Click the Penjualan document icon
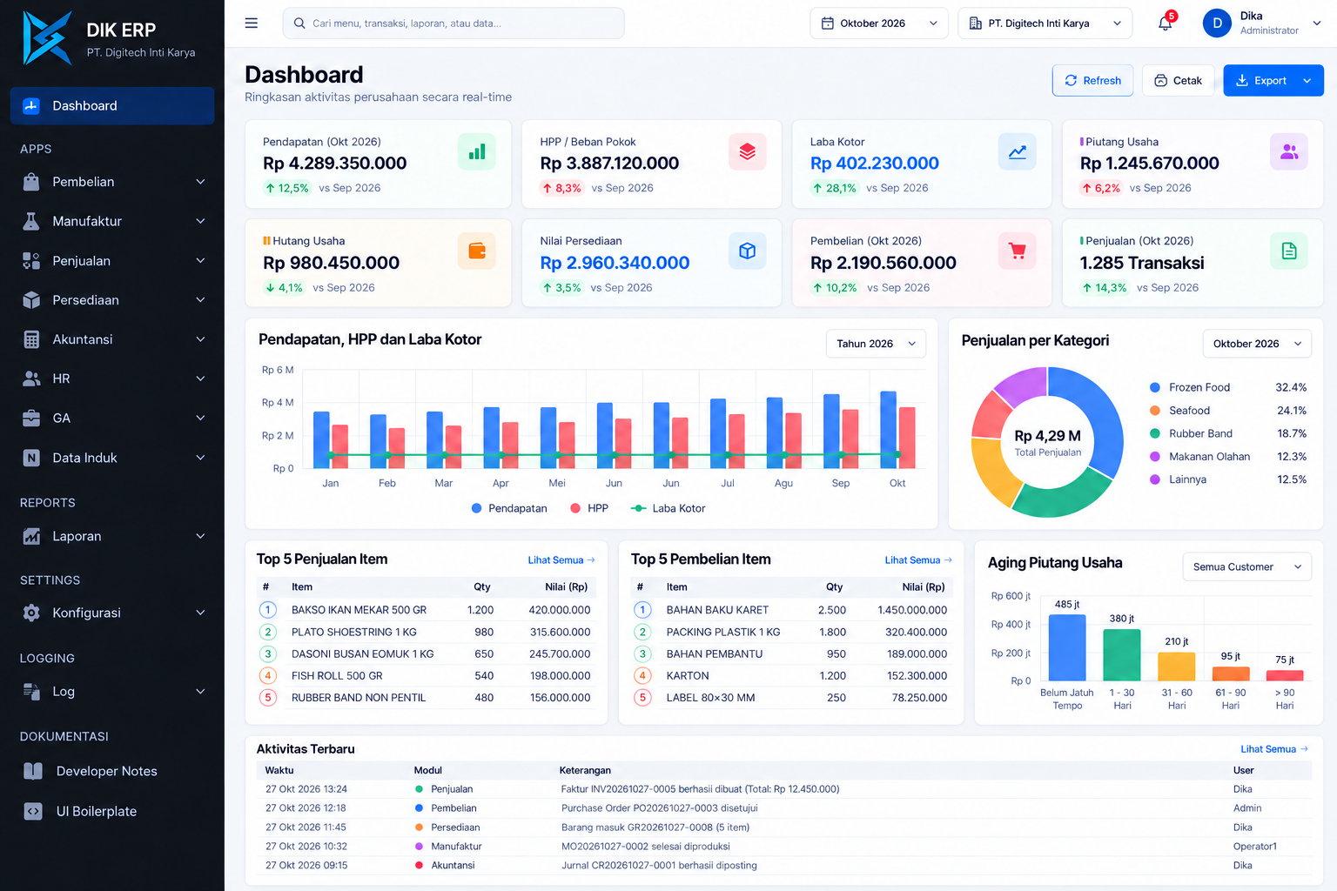The width and height of the screenshot is (1337, 891). click(x=1289, y=251)
